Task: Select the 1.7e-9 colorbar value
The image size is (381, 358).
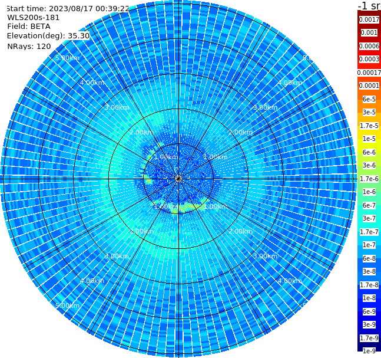Action: 369,338
